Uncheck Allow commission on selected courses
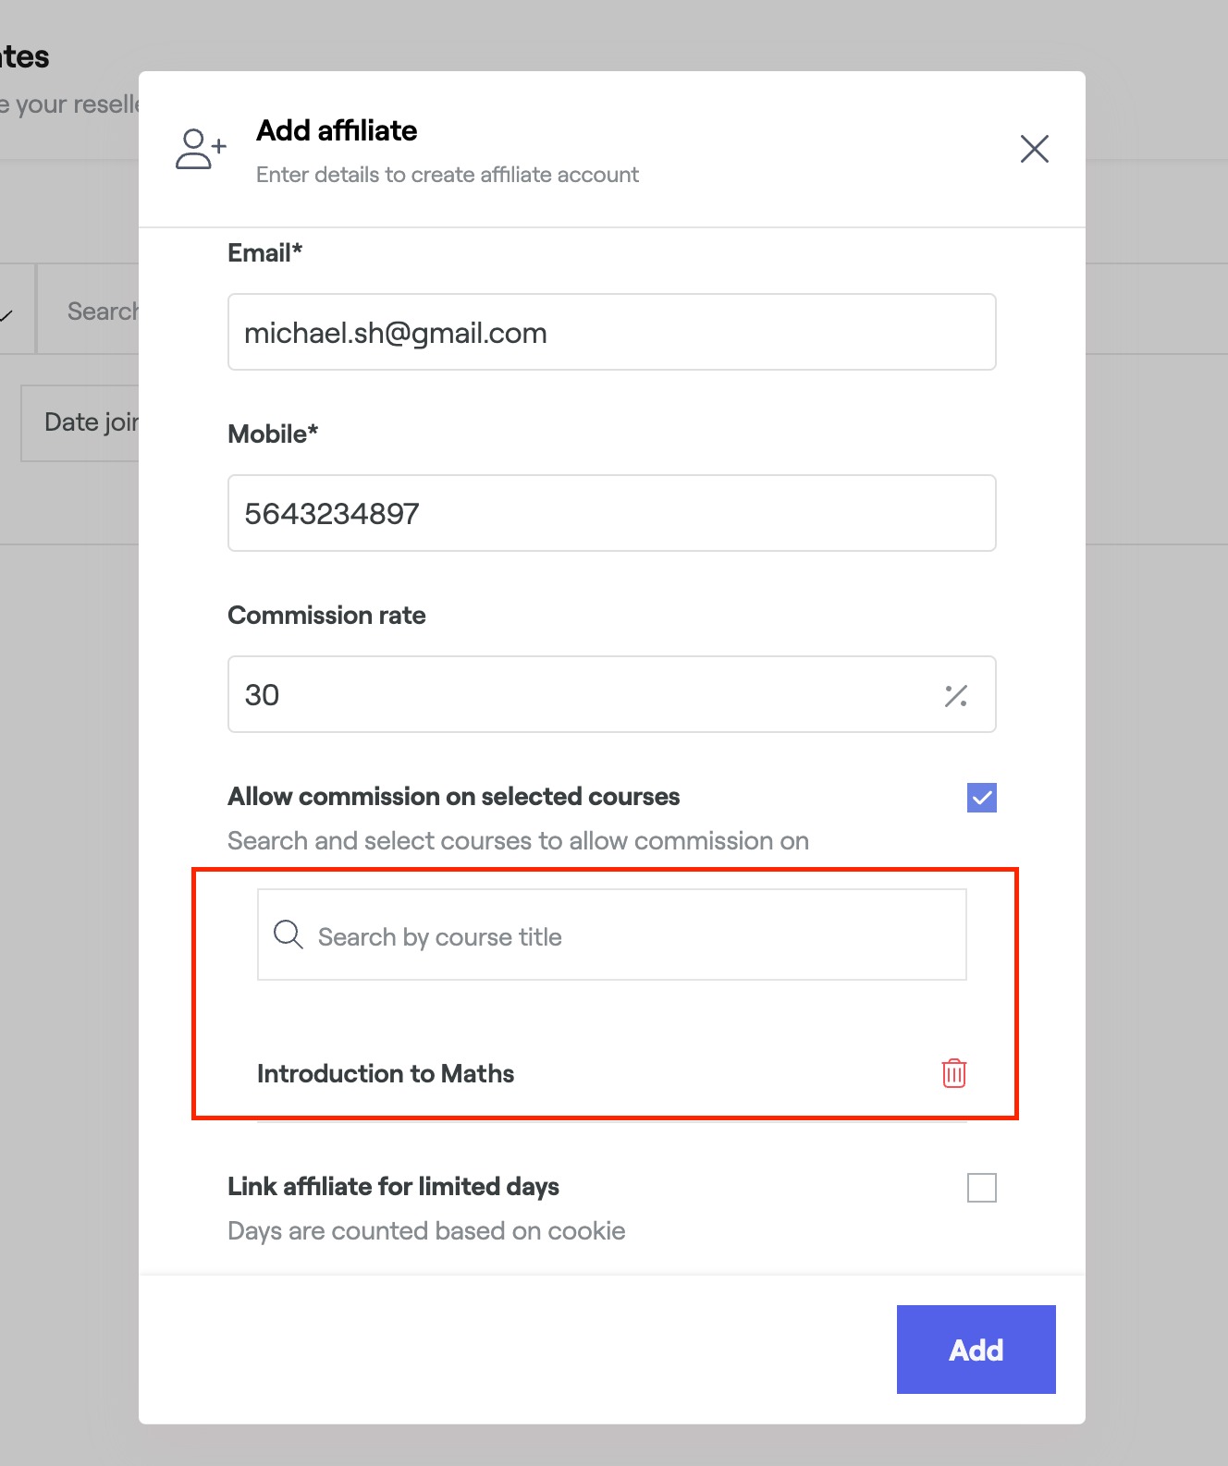Screen dimensions: 1228x1466 tap(981, 798)
